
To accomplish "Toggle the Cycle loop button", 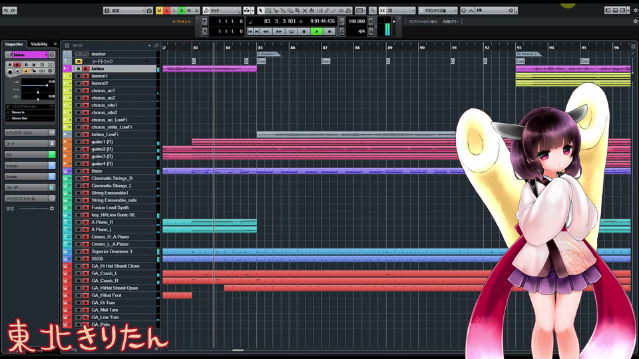I will 292,31.
